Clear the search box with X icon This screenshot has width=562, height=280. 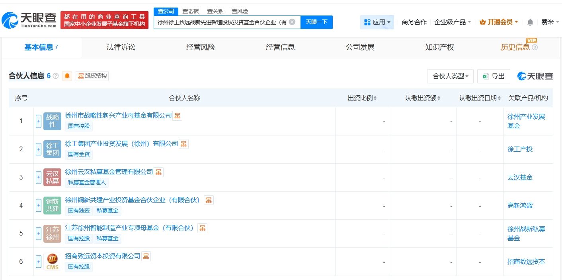[292, 22]
